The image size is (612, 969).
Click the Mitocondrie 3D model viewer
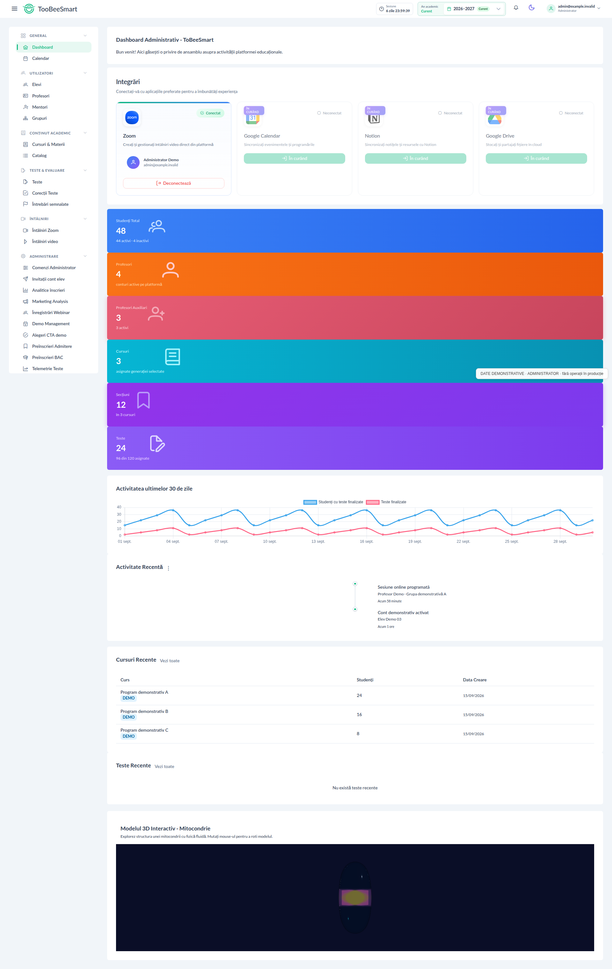[355, 898]
